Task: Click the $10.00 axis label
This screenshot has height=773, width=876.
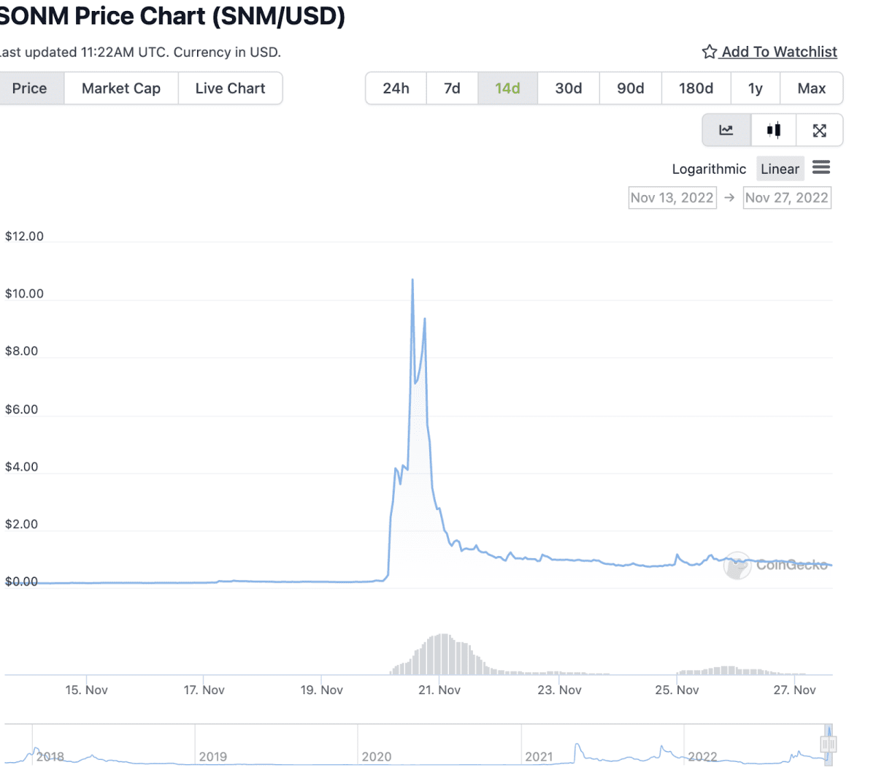Action: [24, 294]
